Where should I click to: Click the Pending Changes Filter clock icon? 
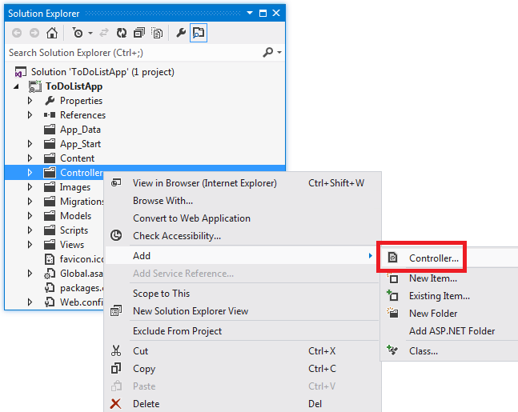click(x=78, y=33)
